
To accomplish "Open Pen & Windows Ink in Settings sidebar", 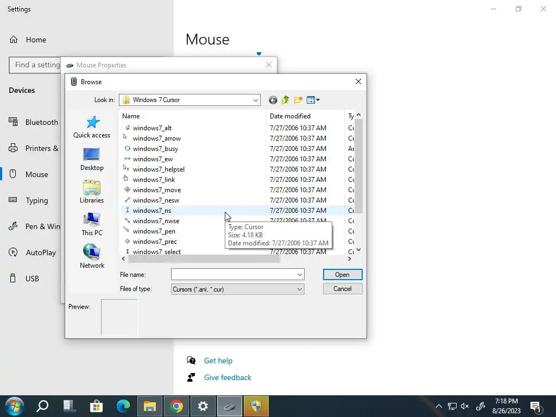I will click(x=34, y=226).
